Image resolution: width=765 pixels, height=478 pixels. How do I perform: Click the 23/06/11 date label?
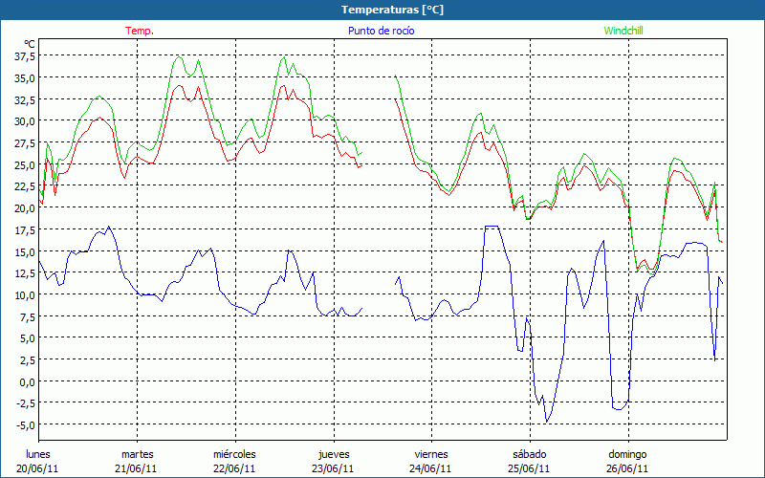point(334,468)
